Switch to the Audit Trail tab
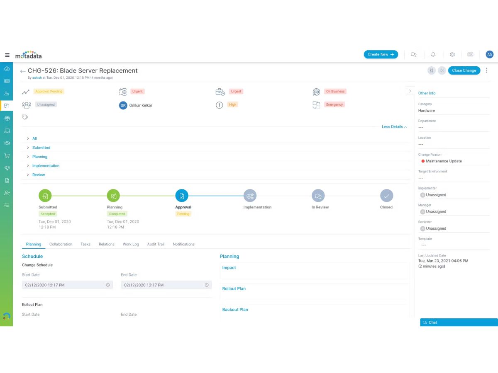 (156, 244)
